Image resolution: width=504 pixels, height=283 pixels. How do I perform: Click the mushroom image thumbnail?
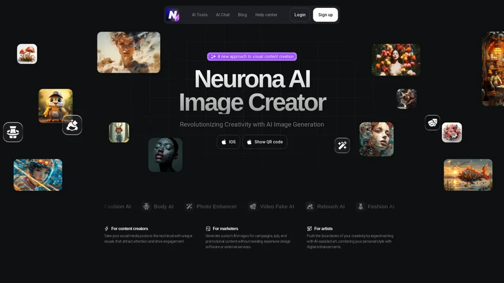27,54
